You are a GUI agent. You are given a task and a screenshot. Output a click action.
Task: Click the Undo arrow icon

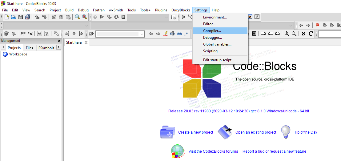(37, 17)
